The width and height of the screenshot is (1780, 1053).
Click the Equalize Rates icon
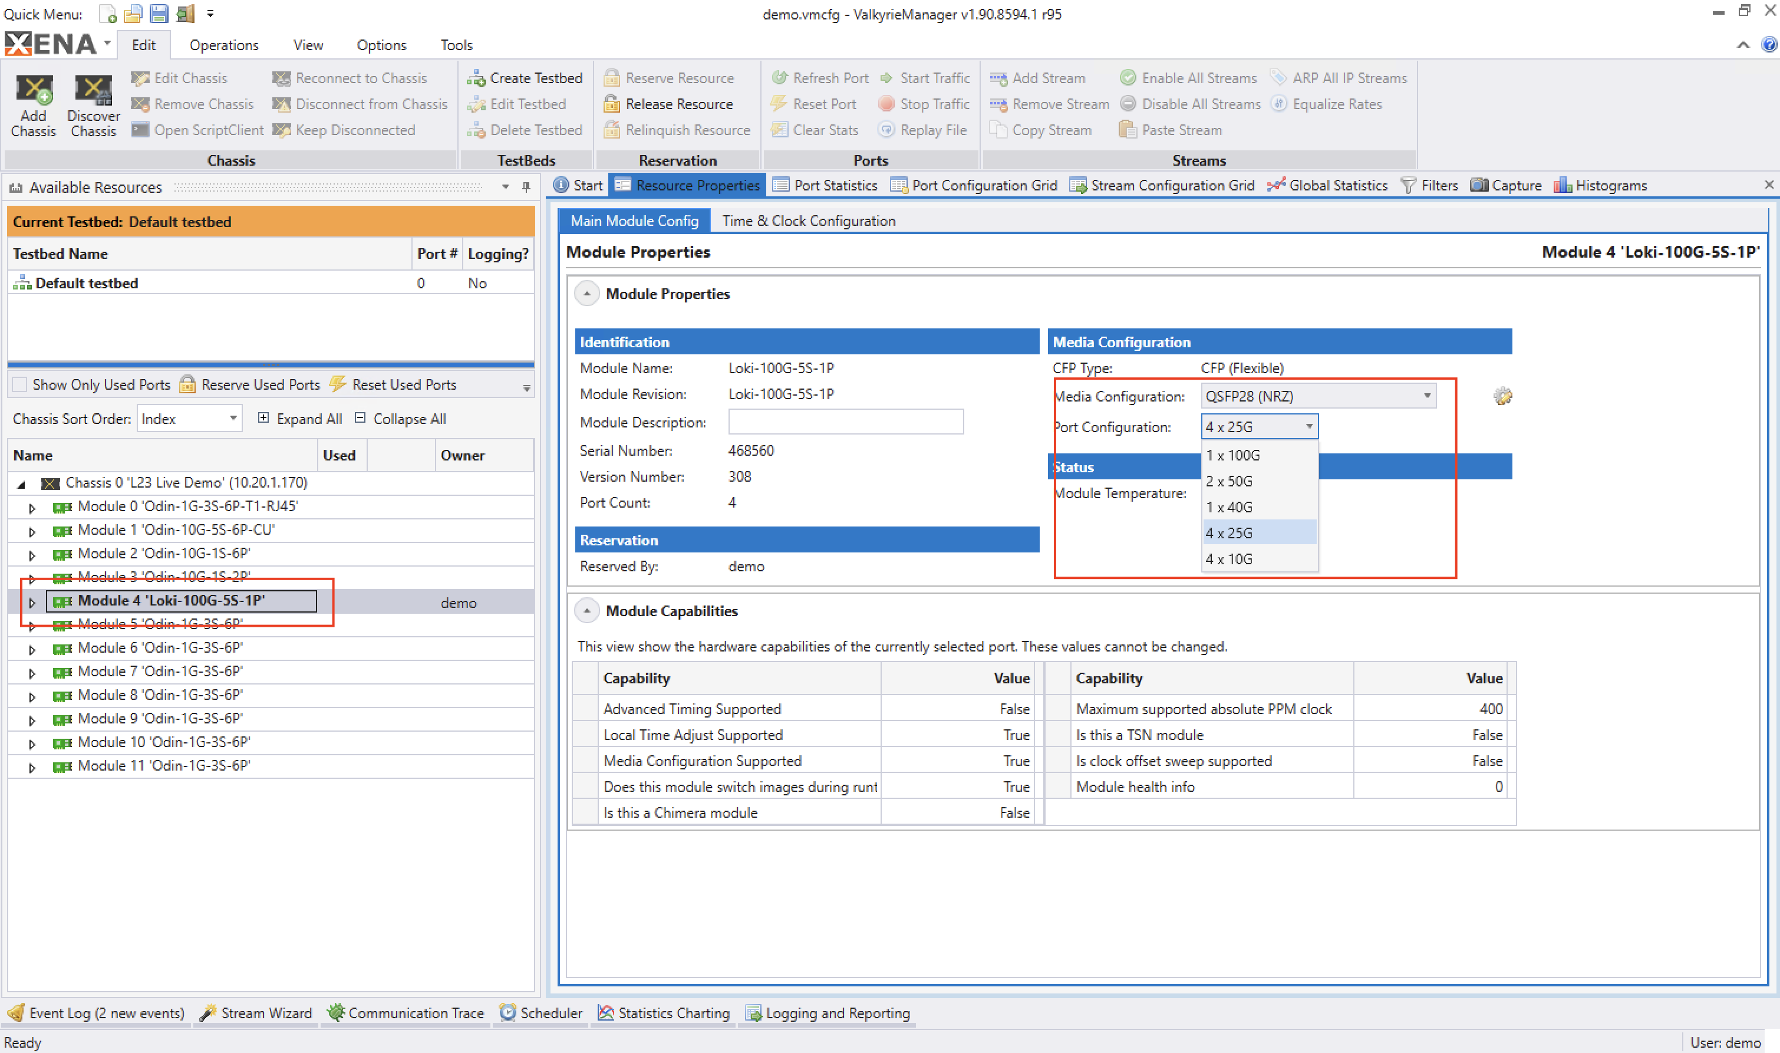pyautogui.click(x=1278, y=104)
